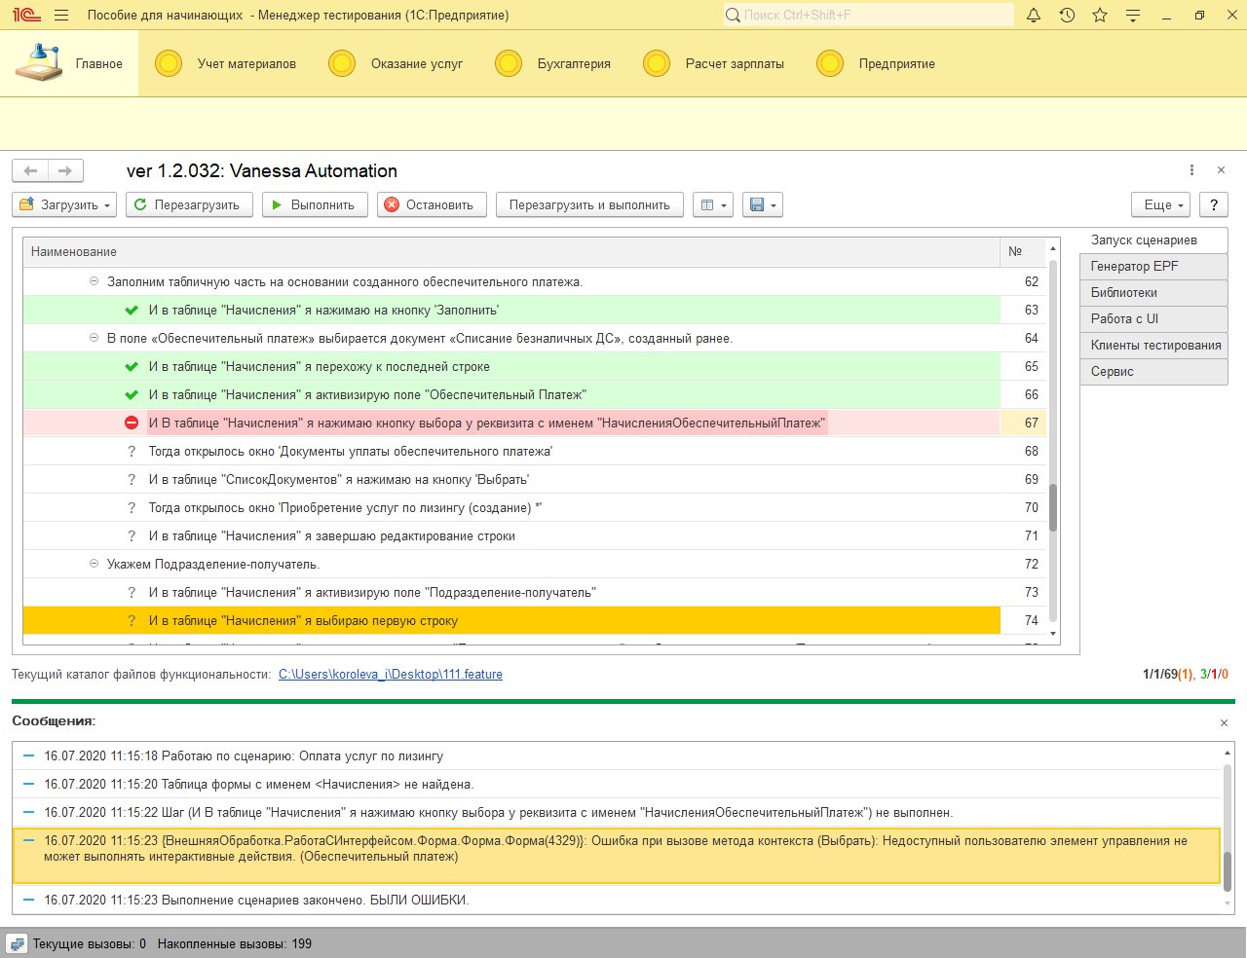Open the Загрузить dropdown
The image size is (1247, 958).
(x=64, y=204)
